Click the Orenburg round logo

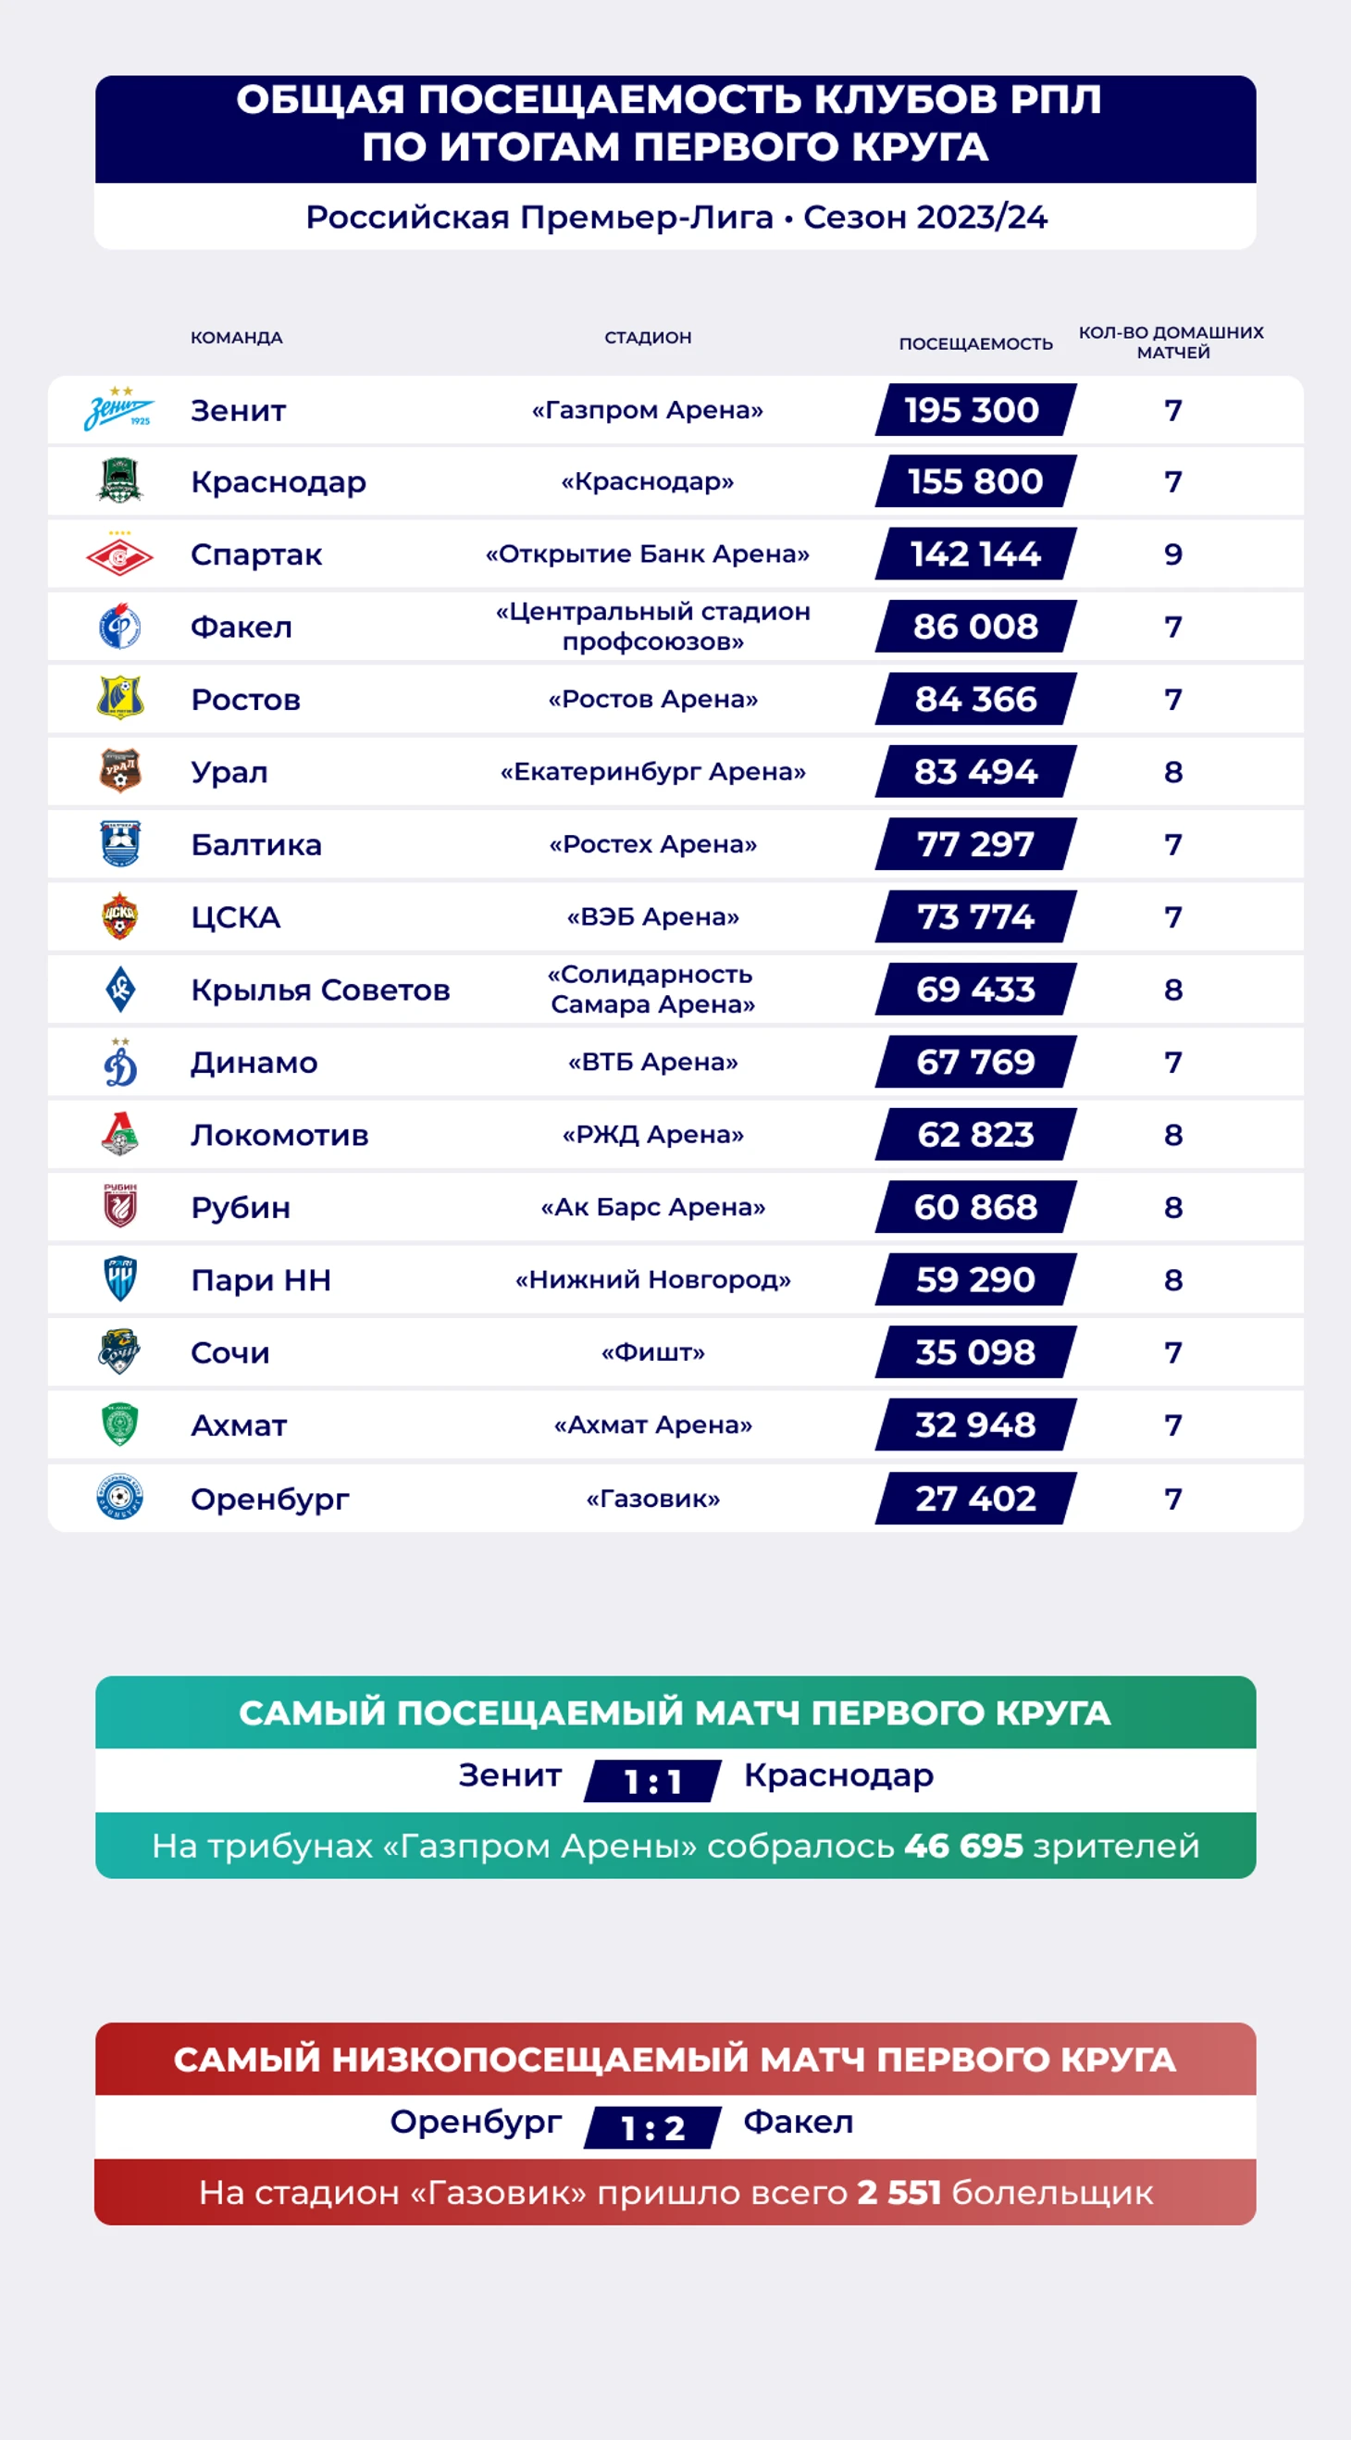(x=119, y=1498)
